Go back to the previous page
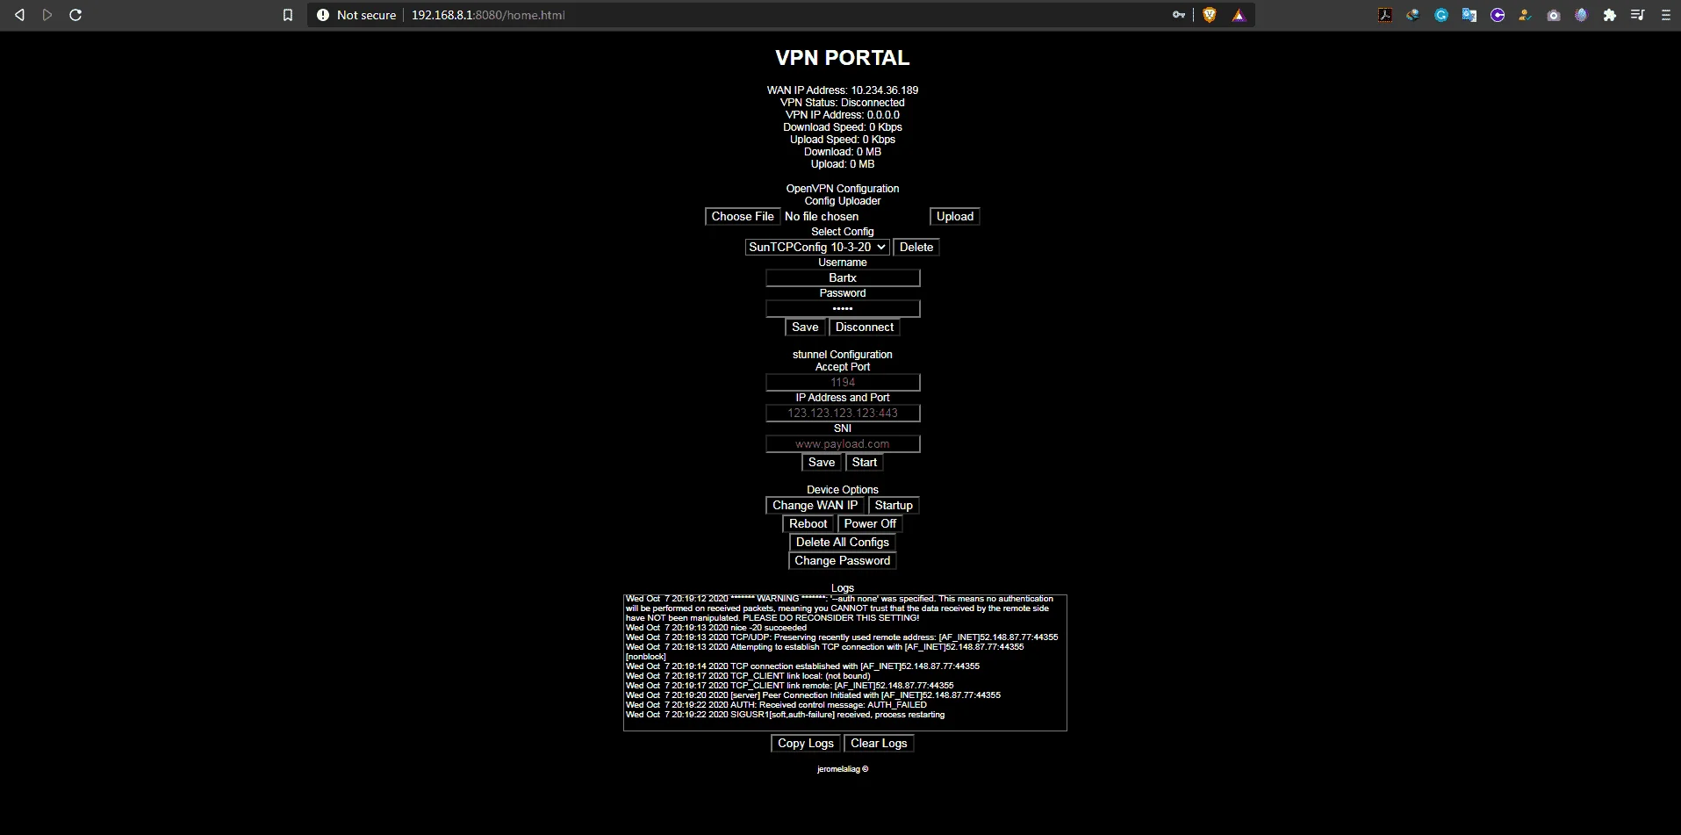 (x=19, y=15)
